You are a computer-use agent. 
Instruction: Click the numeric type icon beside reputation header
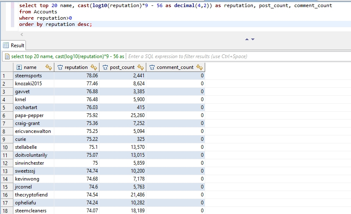pos(60,67)
